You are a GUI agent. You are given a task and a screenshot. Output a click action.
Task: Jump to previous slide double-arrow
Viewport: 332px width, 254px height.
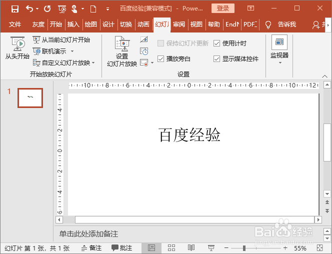click(327, 202)
